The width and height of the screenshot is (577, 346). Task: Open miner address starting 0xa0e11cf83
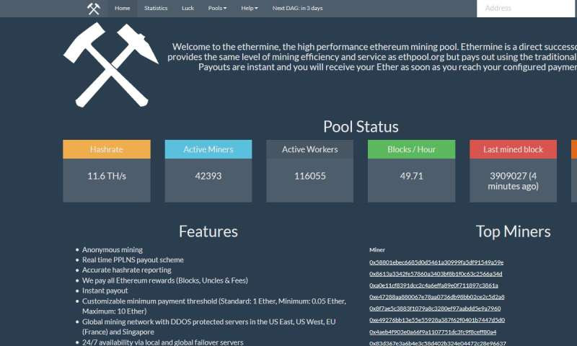(433, 285)
